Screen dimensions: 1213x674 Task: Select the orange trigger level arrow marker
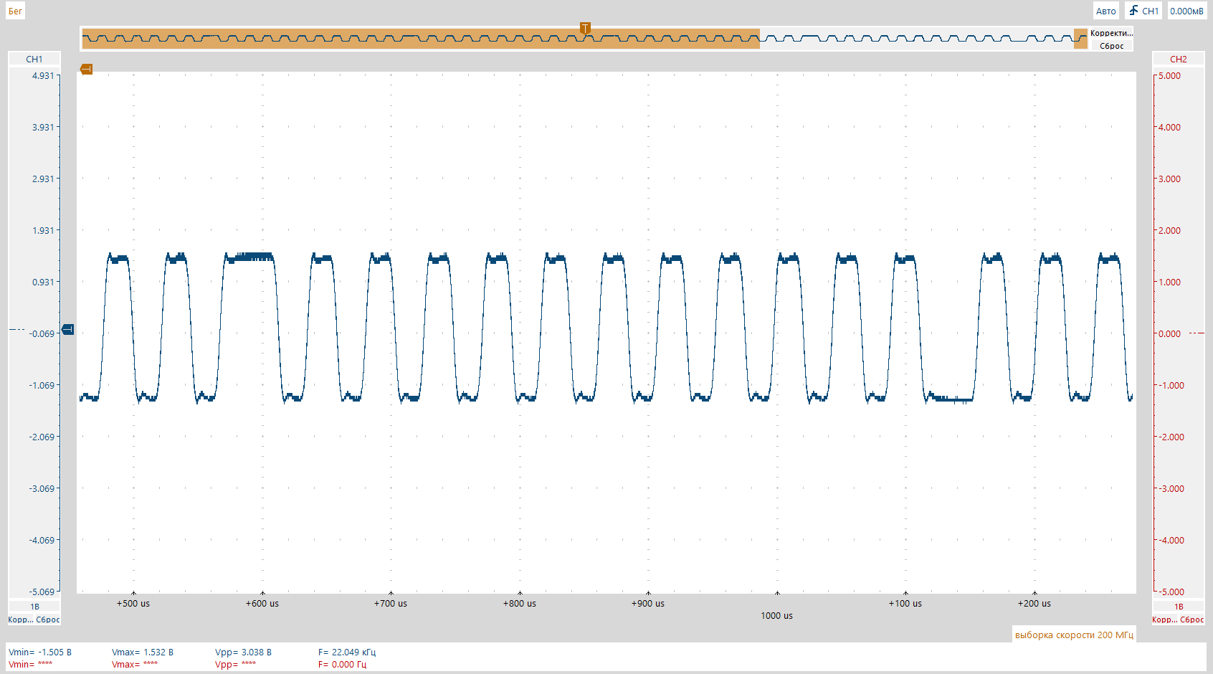pyautogui.click(x=86, y=70)
